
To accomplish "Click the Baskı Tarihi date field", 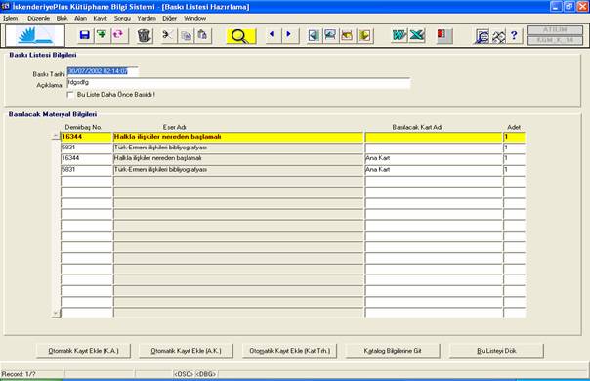I will [x=103, y=71].
